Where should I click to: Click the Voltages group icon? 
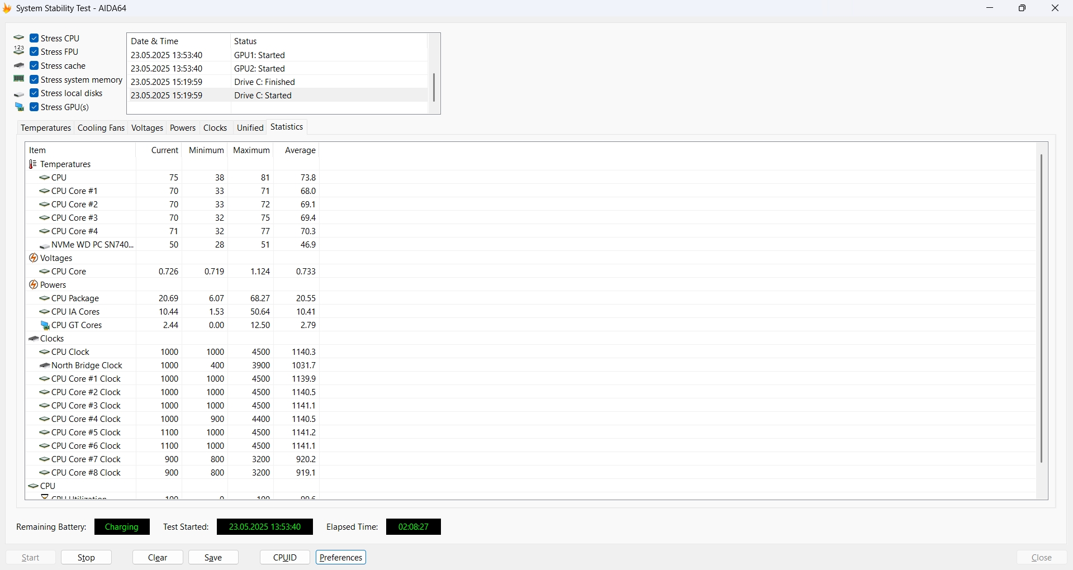tap(34, 259)
